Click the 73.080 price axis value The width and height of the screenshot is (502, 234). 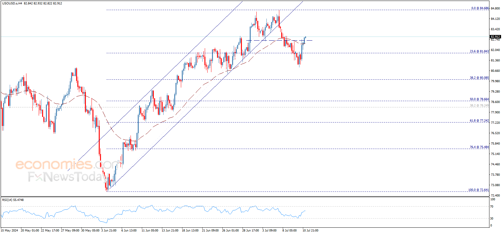[x=495, y=185]
